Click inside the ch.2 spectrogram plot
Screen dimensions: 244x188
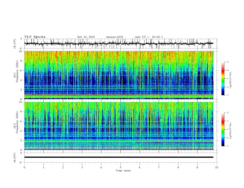point(119,126)
